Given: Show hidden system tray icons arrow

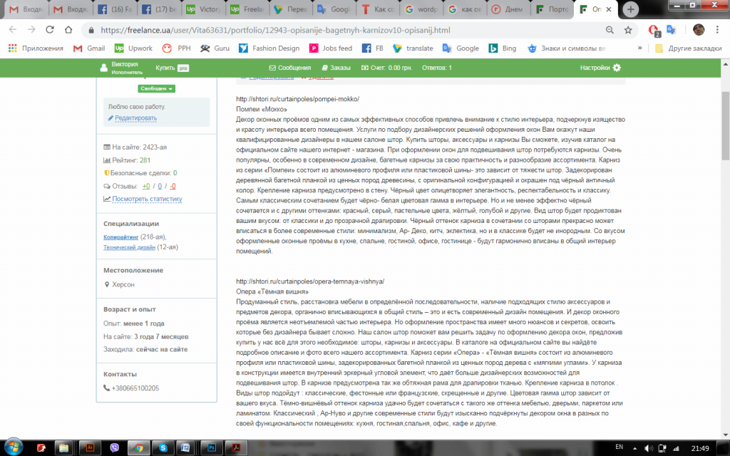Looking at the screenshot, I should click(x=635, y=448).
